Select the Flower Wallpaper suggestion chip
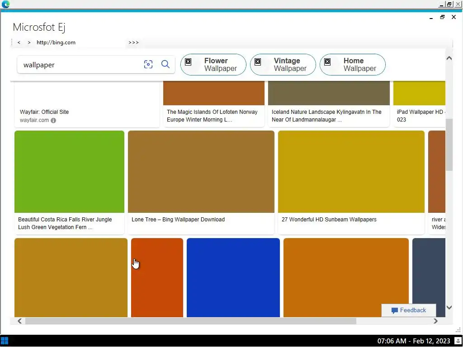 point(213,65)
